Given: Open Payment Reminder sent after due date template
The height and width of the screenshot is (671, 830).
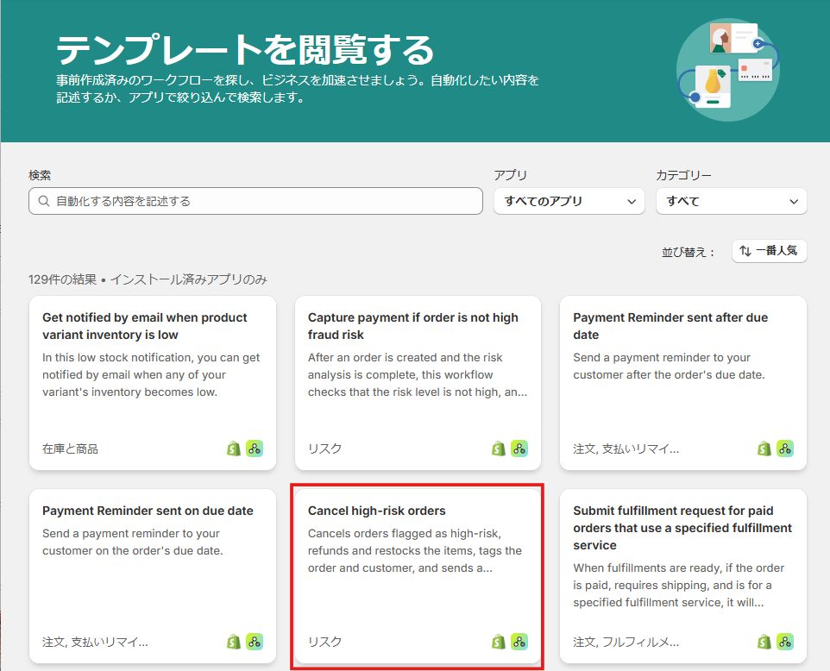Looking at the screenshot, I should point(682,383).
